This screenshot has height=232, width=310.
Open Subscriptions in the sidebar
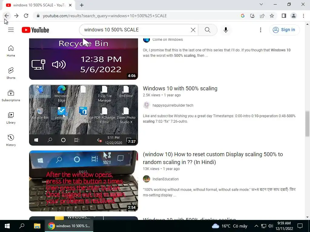[11, 96]
